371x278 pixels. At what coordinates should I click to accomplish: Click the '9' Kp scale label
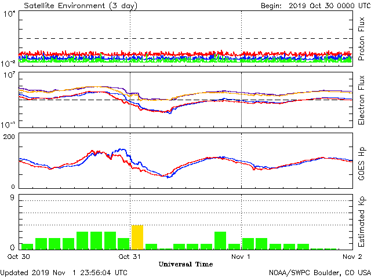tap(12, 197)
